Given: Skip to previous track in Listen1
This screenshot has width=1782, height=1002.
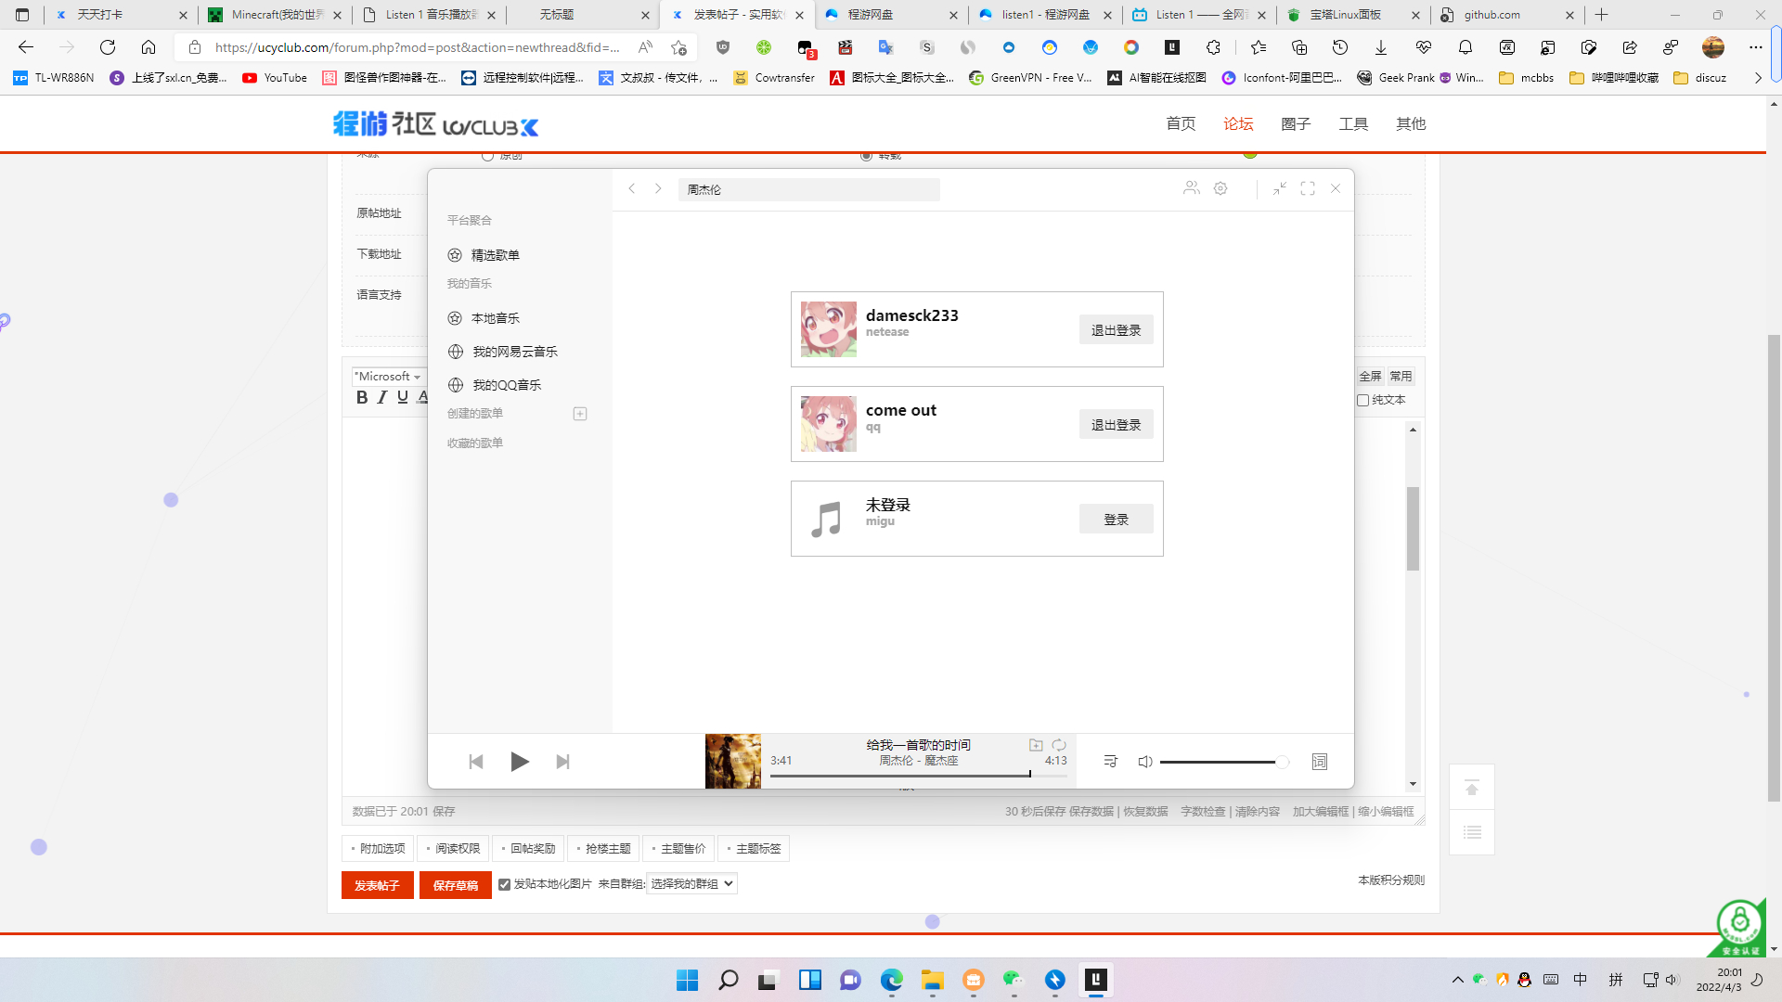Looking at the screenshot, I should 476,762.
